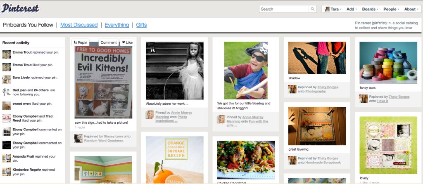Select the Pinboards You Follow tab
The width and height of the screenshot is (423, 184).
(28, 25)
